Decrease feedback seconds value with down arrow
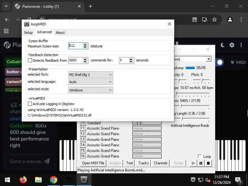This screenshot has width=248, height=186. [131, 62]
